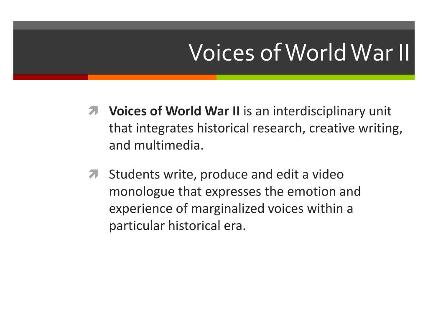Click the line starting 'Students write, produce and edit'
428x321 pixels.
click(226, 174)
